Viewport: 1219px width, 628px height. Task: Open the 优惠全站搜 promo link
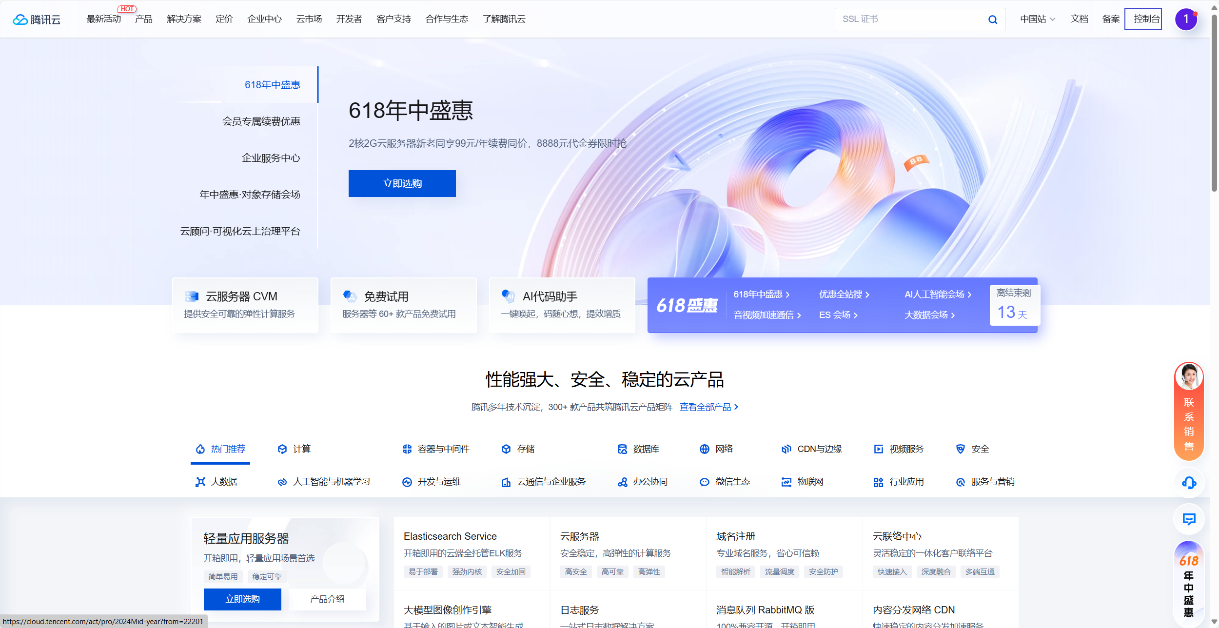click(x=844, y=294)
